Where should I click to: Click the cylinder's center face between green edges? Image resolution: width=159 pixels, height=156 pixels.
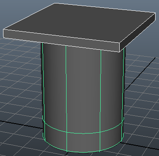click(83, 89)
